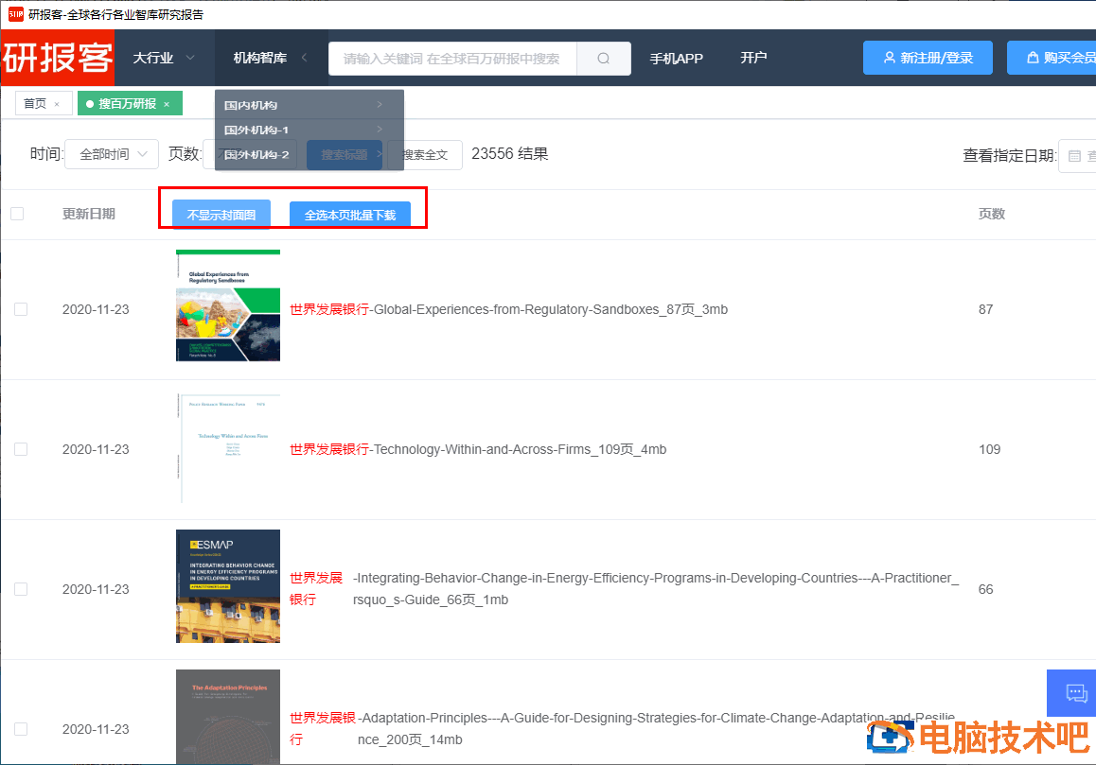Screen dimensions: 1096x765
Task: Close the 首页 tab via x
Action: [x=57, y=104]
